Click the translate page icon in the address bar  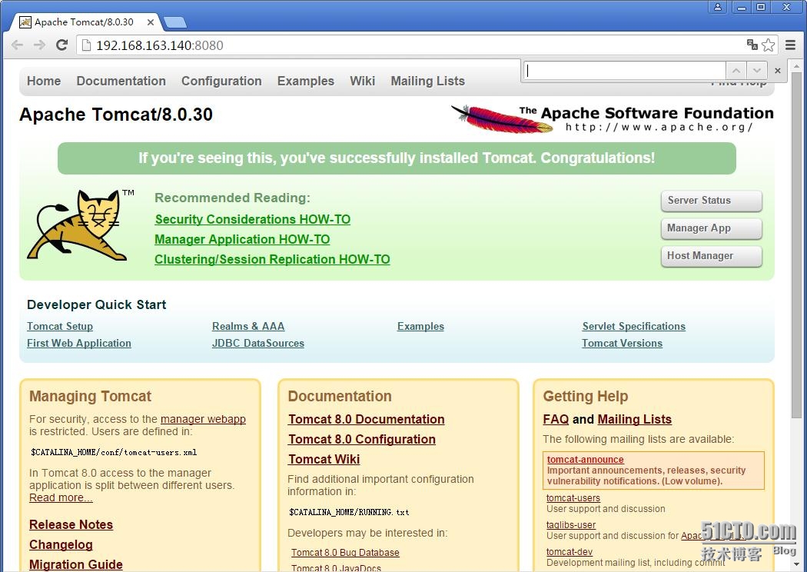click(x=752, y=45)
